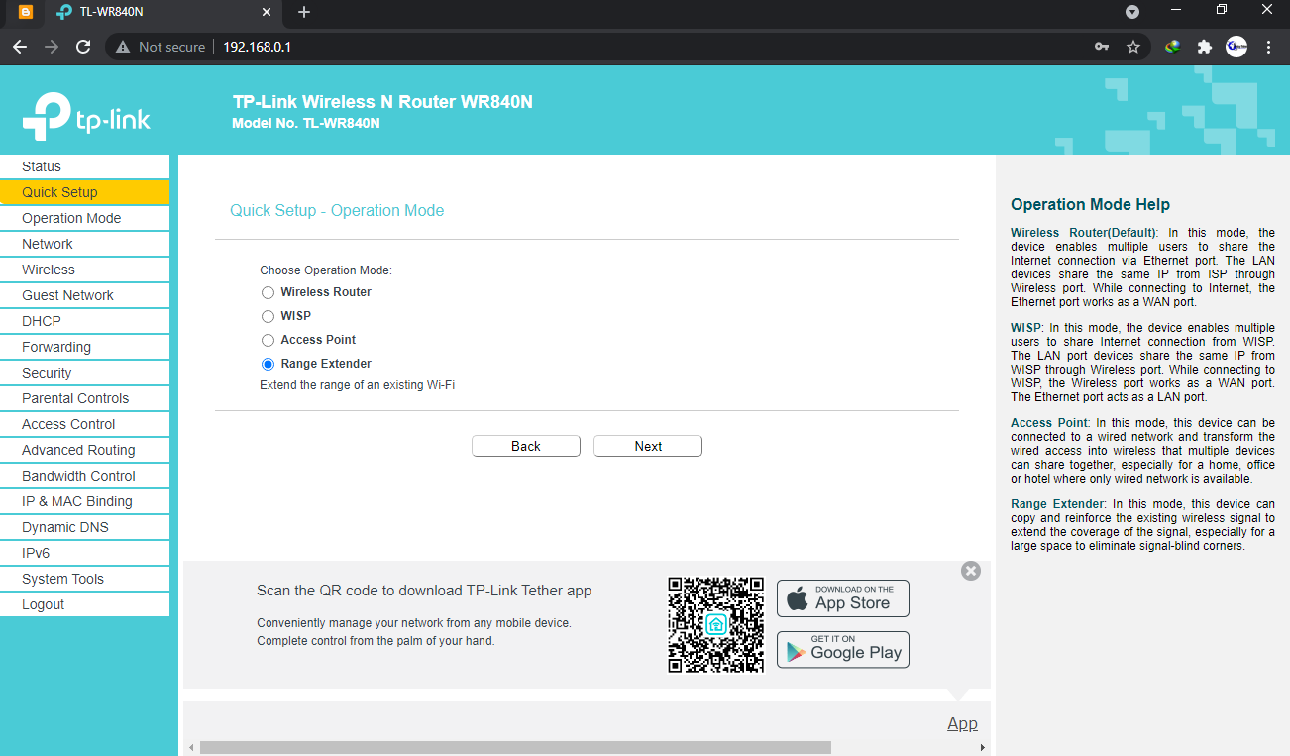Click the address bar URL 192.168.0.1
The image size is (1290, 756).
(257, 47)
